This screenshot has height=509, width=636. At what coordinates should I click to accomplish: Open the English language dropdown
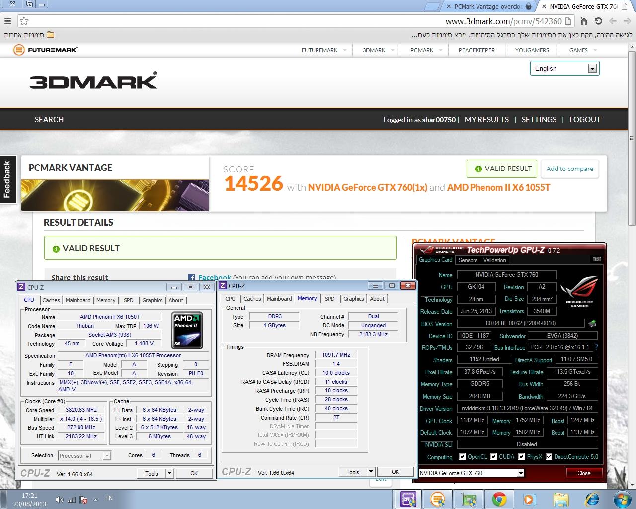pos(565,68)
